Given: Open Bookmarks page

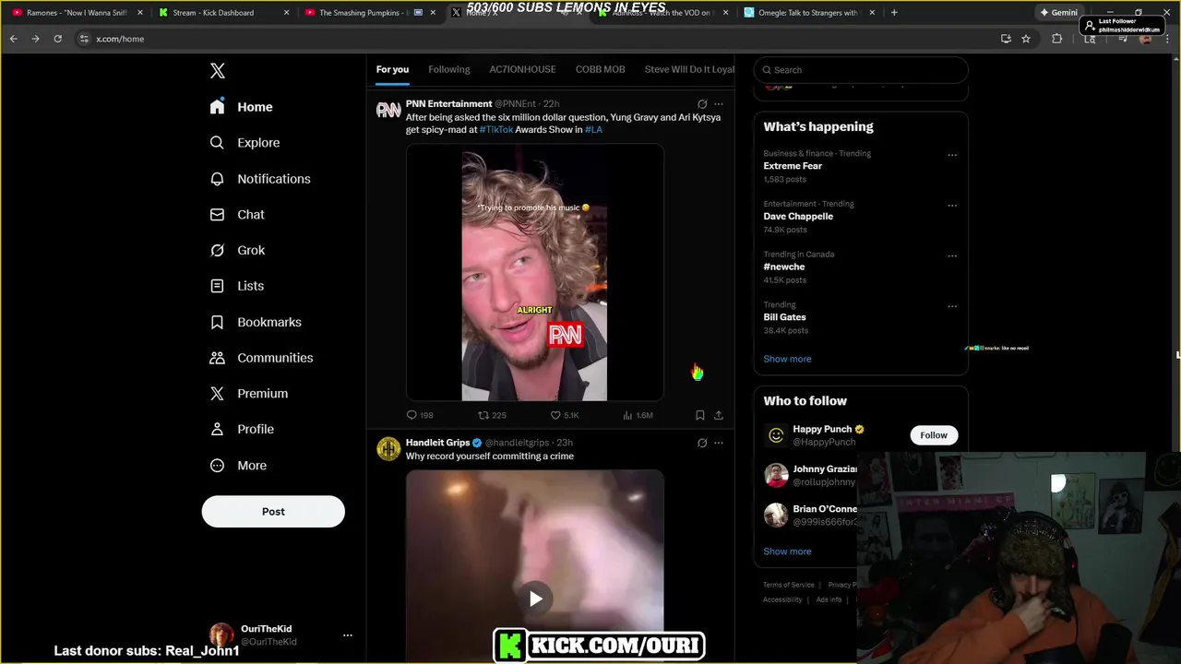Looking at the screenshot, I should 256,322.
